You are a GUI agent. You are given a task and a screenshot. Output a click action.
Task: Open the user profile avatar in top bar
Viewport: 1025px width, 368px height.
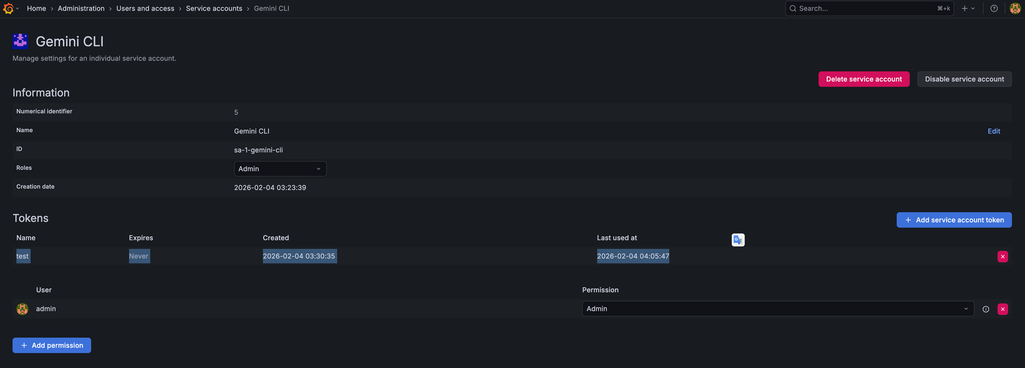click(x=1015, y=8)
